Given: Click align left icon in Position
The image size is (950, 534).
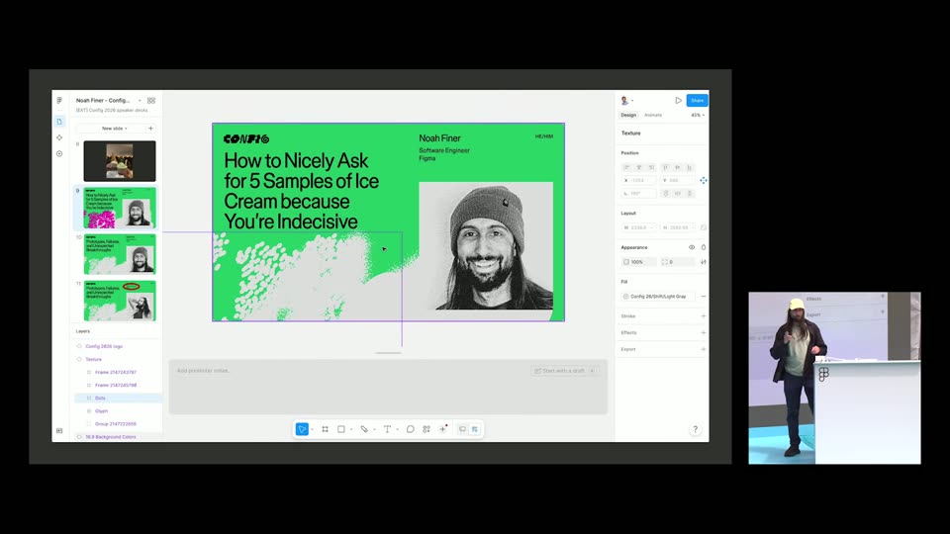Looking at the screenshot, I should [627, 168].
